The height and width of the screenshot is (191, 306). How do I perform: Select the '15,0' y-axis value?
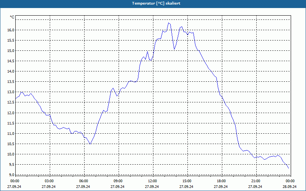tap(11, 51)
